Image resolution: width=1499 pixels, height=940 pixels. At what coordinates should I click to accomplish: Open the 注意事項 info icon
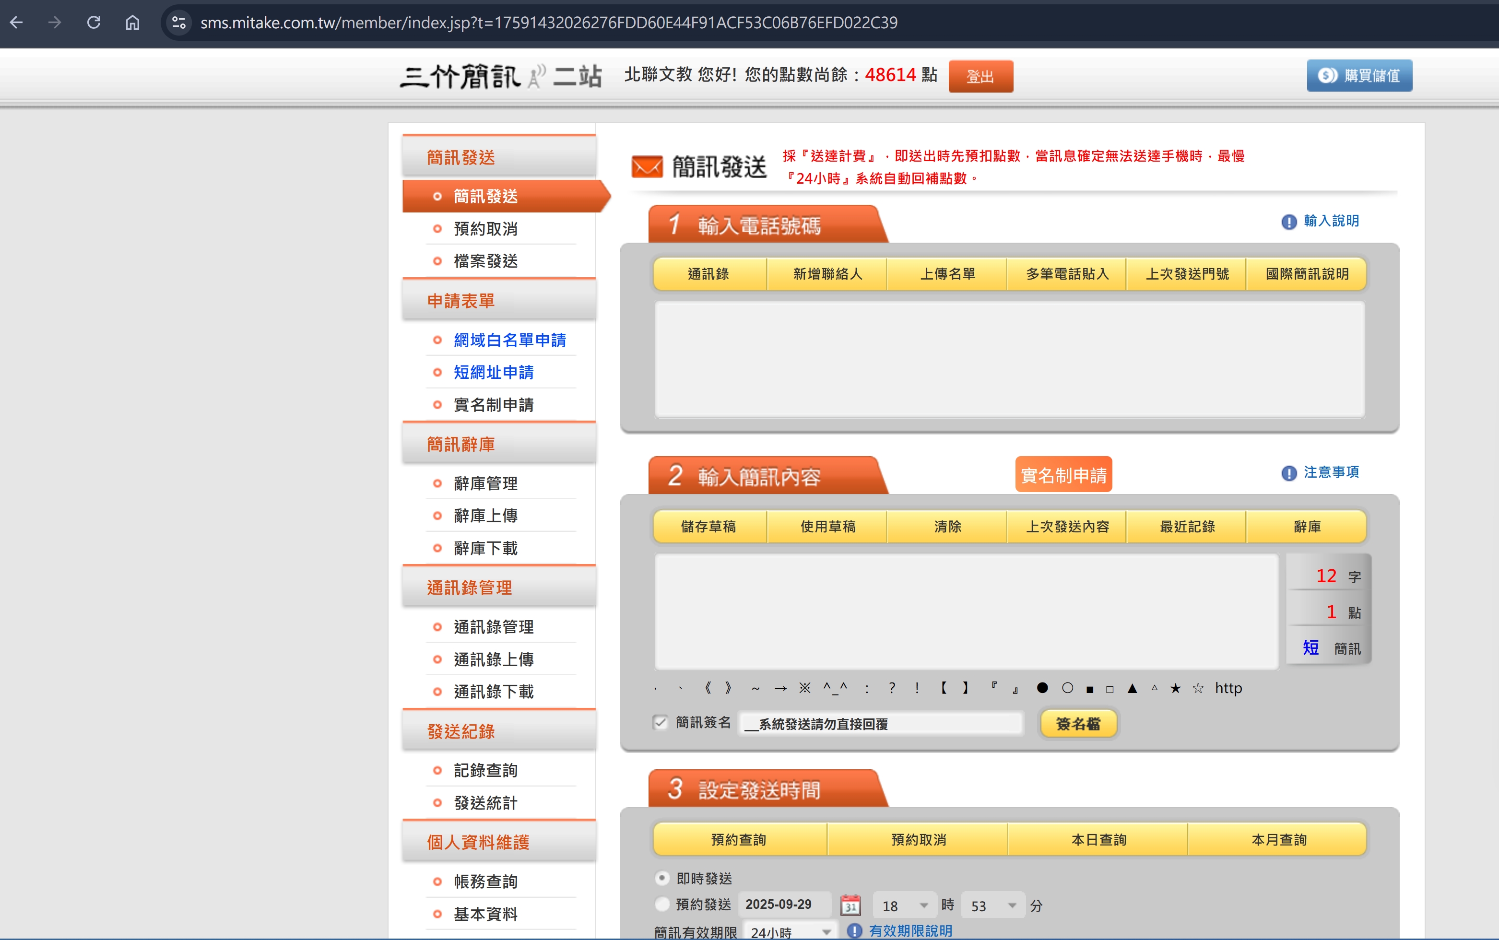1289,473
